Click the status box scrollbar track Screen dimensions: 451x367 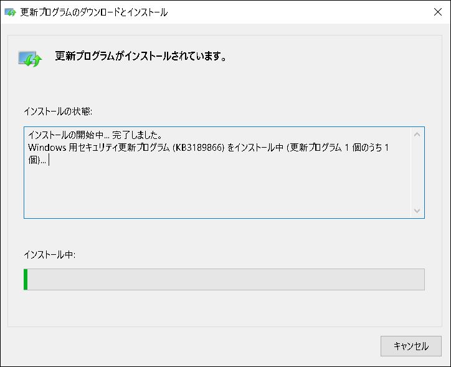tap(417, 173)
